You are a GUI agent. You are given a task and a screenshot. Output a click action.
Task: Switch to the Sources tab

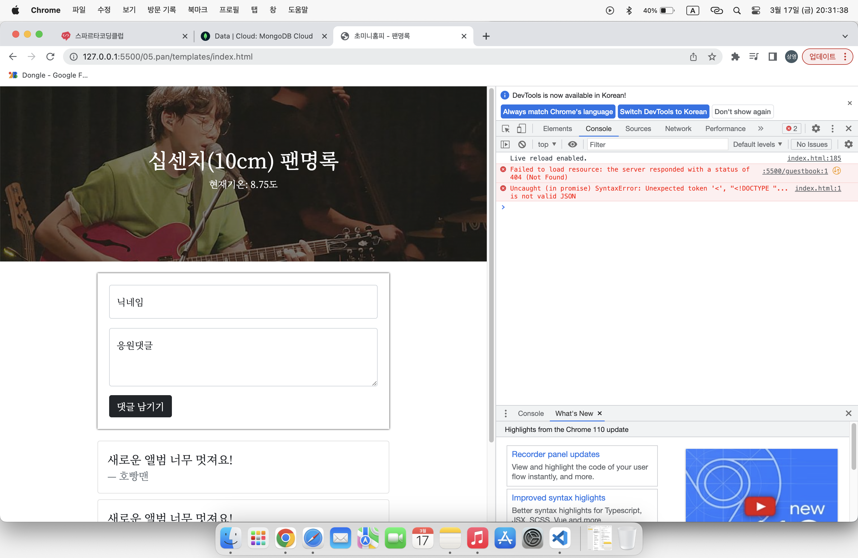(x=638, y=129)
